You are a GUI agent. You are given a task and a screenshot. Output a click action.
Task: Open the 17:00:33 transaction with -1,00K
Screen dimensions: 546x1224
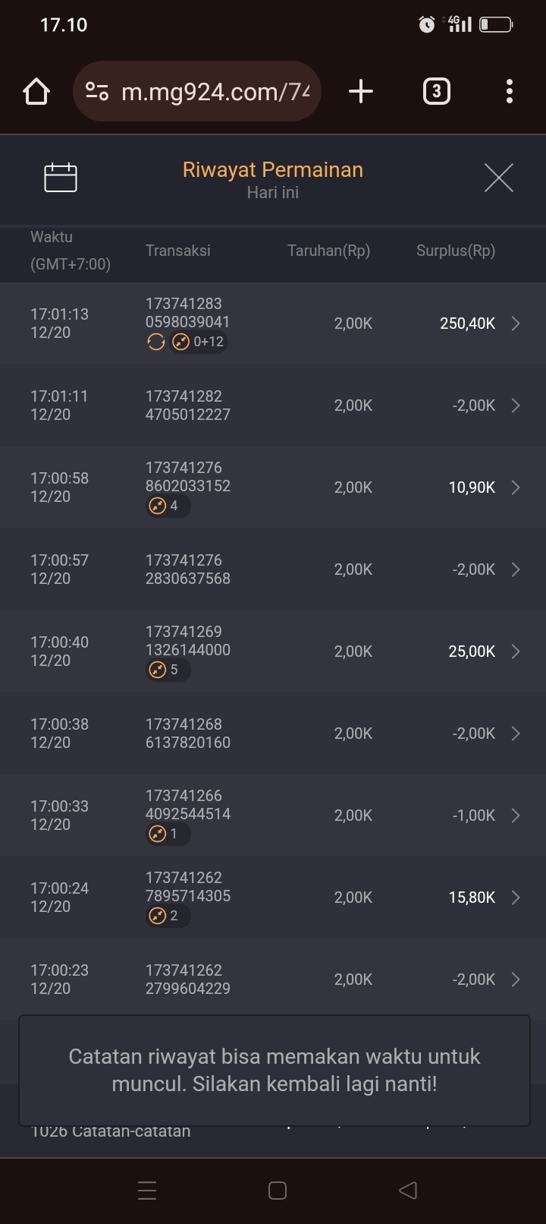(273, 815)
